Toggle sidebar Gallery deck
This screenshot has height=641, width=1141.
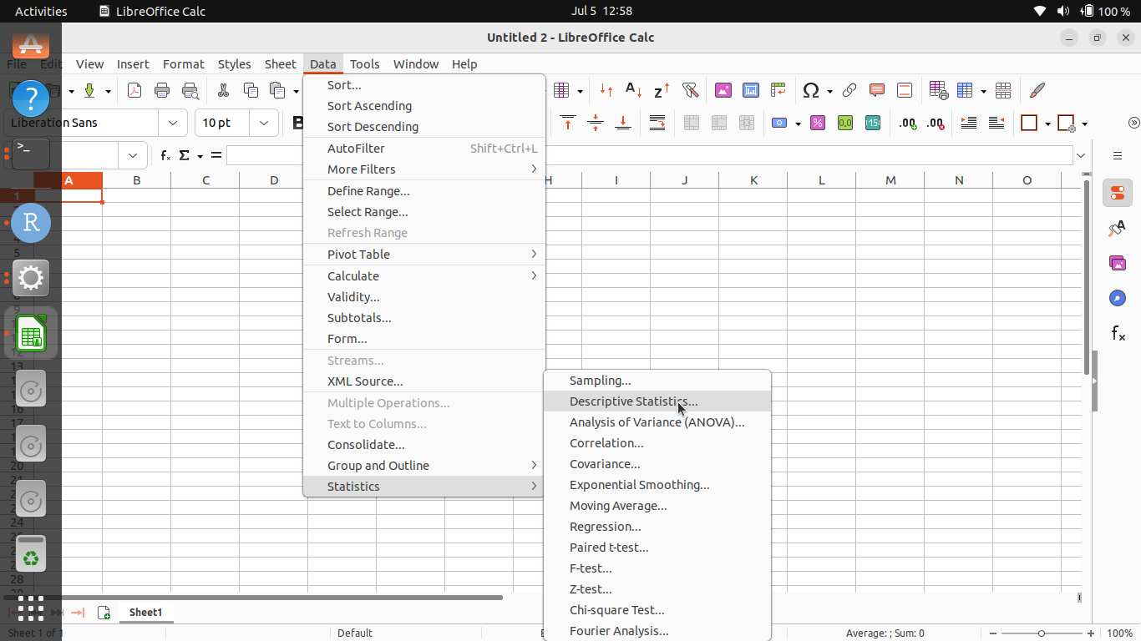pos(1118,263)
